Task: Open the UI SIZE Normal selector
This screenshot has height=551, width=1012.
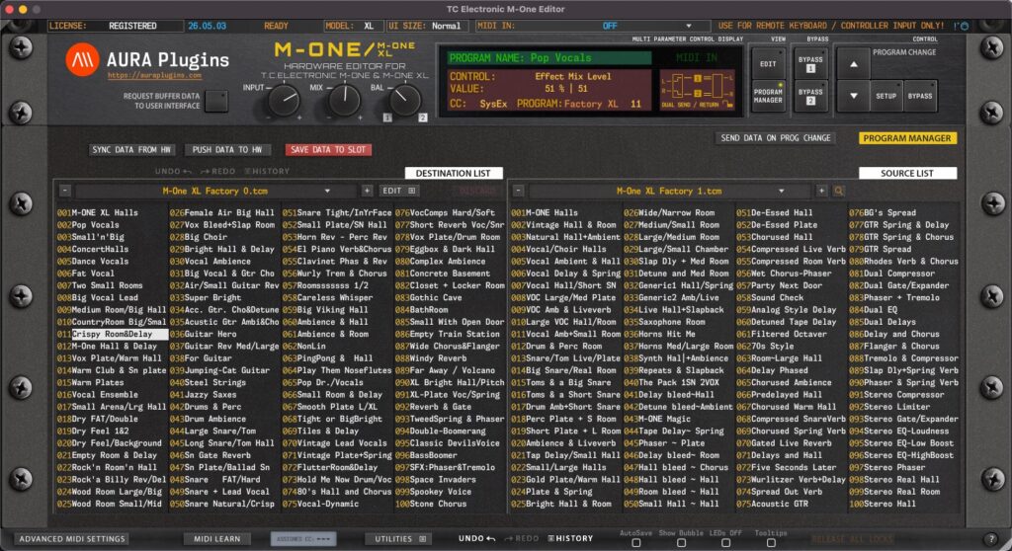Action: (427, 26)
